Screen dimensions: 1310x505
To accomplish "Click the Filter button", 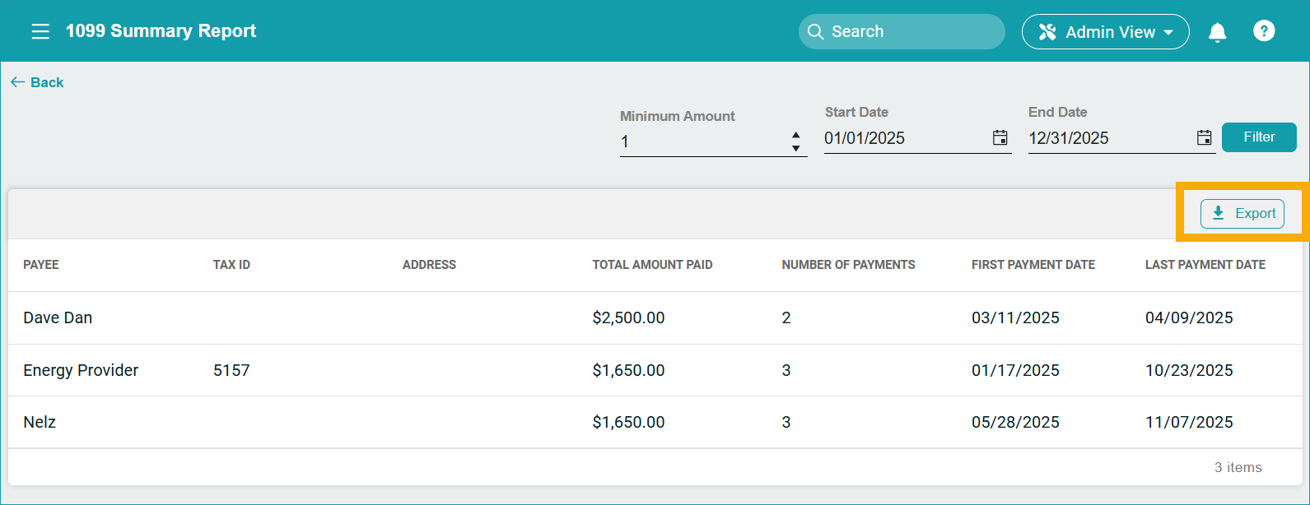I will (1258, 137).
